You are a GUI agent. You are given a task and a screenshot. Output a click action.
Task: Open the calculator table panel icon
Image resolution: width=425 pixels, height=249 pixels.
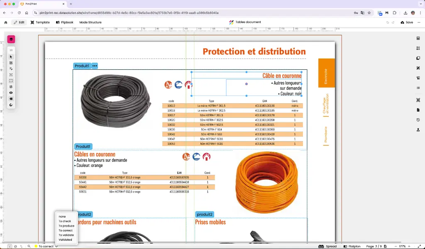pyautogui.click(x=418, y=38)
